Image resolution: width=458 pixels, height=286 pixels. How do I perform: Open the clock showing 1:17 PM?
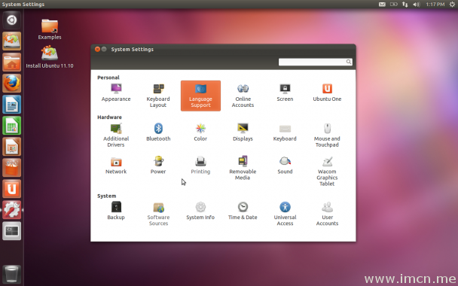pyautogui.click(x=435, y=5)
